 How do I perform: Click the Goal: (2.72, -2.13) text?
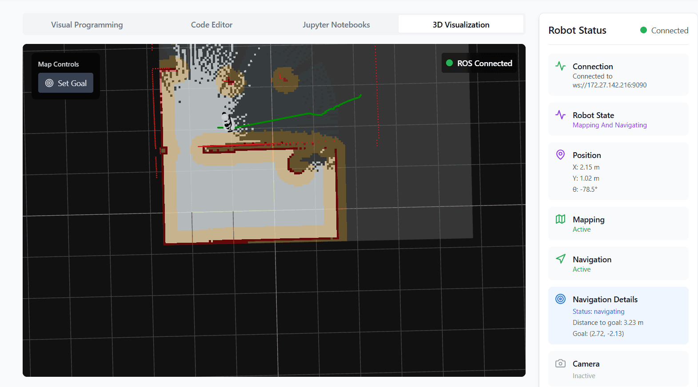coord(598,334)
